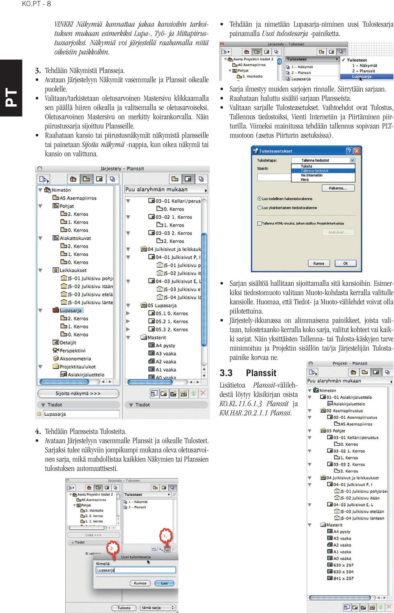Image resolution: width=394 pixels, height=613 pixels.
Task: Select Layout Book icon in Projekti - Planssit toolbar
Action: [376, 372]
